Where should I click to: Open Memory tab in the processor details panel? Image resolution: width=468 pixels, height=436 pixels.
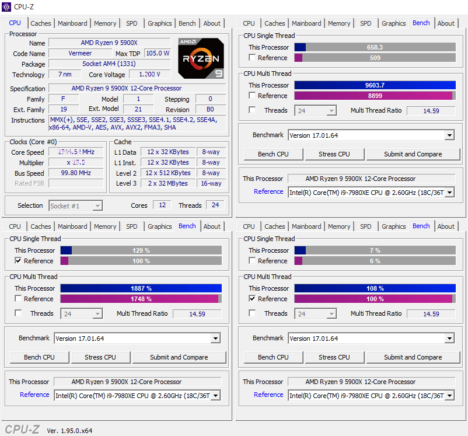105,23
